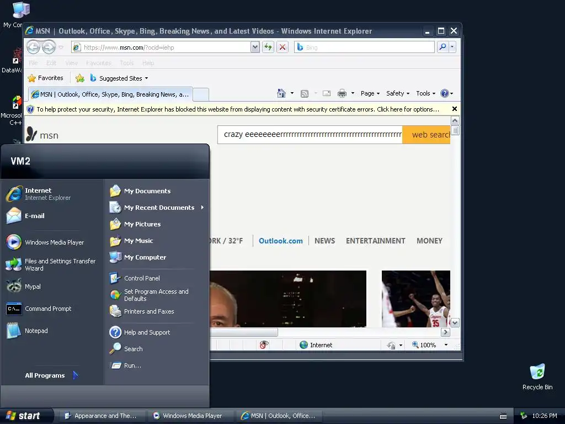Click the Protected Mode security icon in the status bar

[x=391, y=346]
